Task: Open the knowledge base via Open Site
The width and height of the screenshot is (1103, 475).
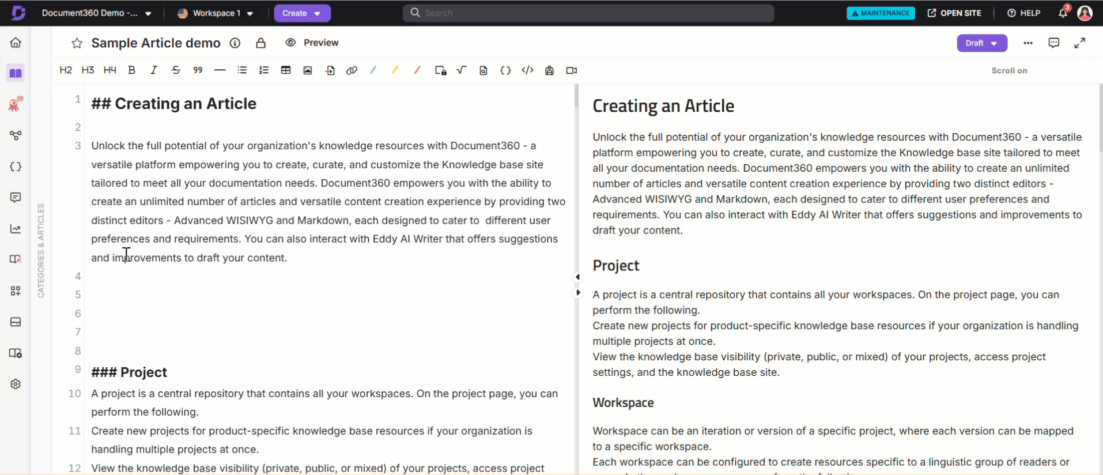Action: [x=954, y=13]
